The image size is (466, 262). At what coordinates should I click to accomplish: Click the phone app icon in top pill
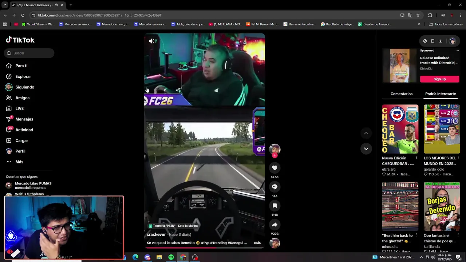[x=433, y=41]
